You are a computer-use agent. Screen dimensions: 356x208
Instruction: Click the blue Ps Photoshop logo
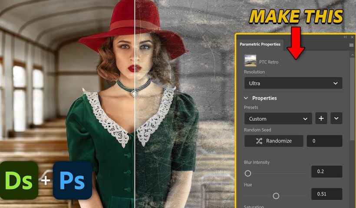coord(72,180)
